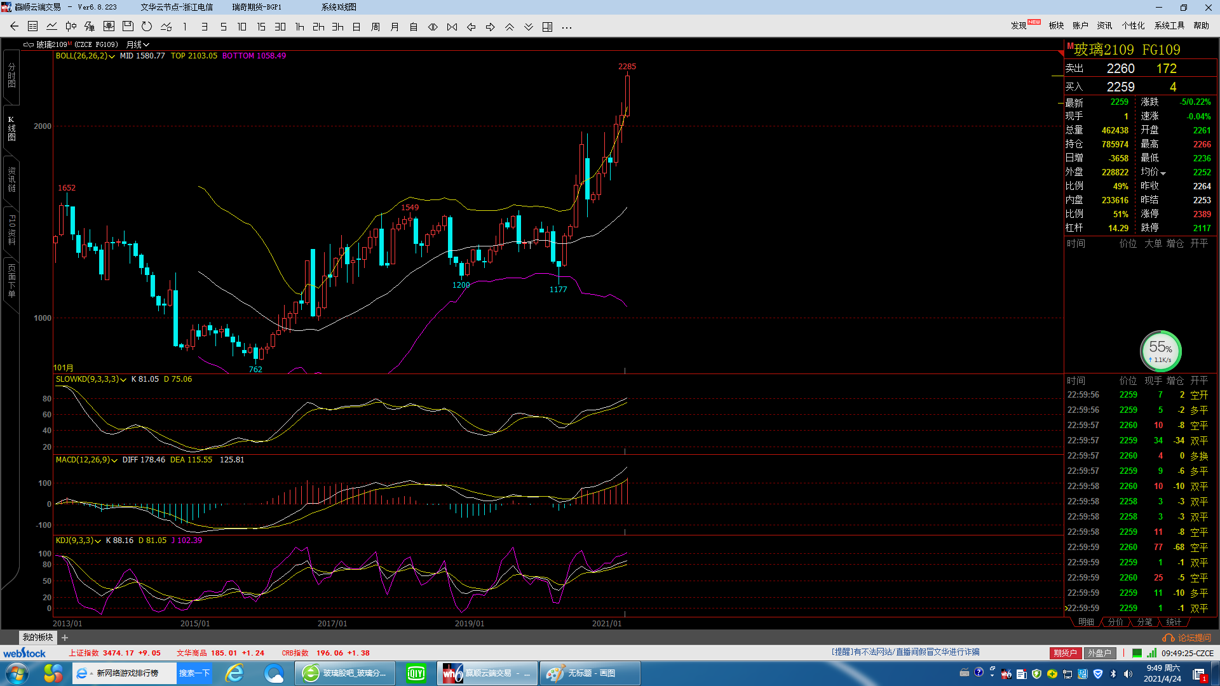
Task: Expand the MACD indicator dropdown
Action: point(114,461)
